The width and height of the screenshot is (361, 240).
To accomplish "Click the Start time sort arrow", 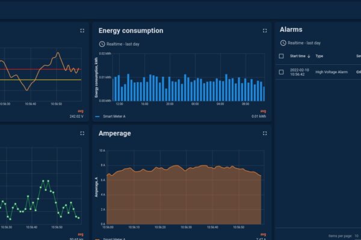I will pos(309,56).
